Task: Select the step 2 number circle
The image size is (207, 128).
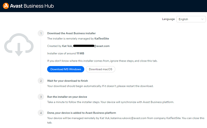Action: point(41,81)
